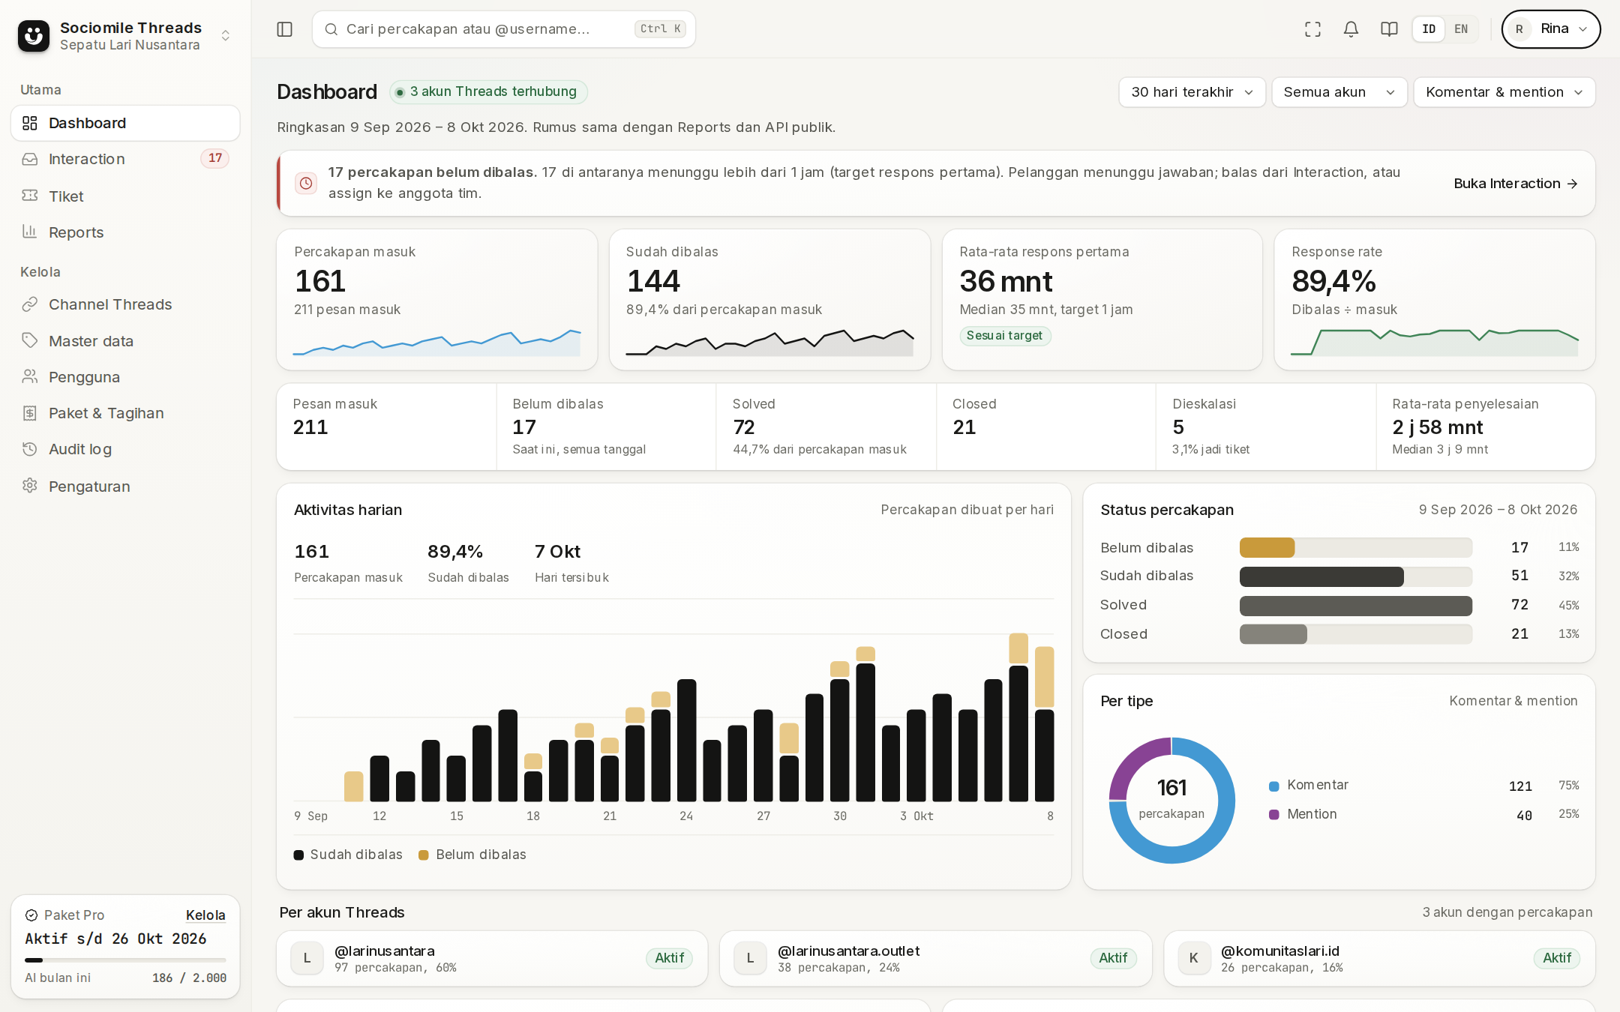Image resolution: width=1620 pixels, height=1012 pixels.
Task: Click the Tiket ticket icon
Action: point(30,196)
